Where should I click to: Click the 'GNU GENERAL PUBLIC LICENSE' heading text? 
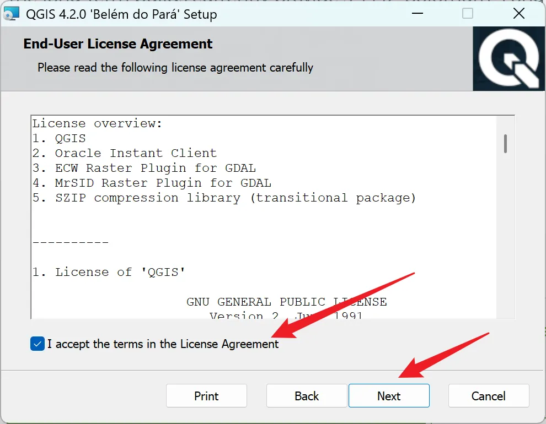tap(287, 302)
